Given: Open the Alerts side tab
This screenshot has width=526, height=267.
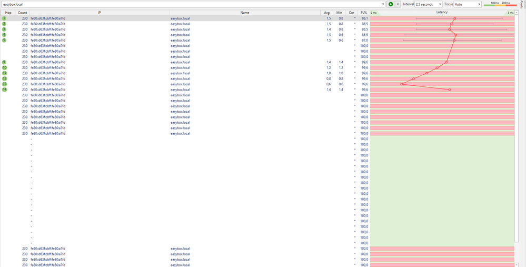Looking at the screenshot, I should click(522, 5).
